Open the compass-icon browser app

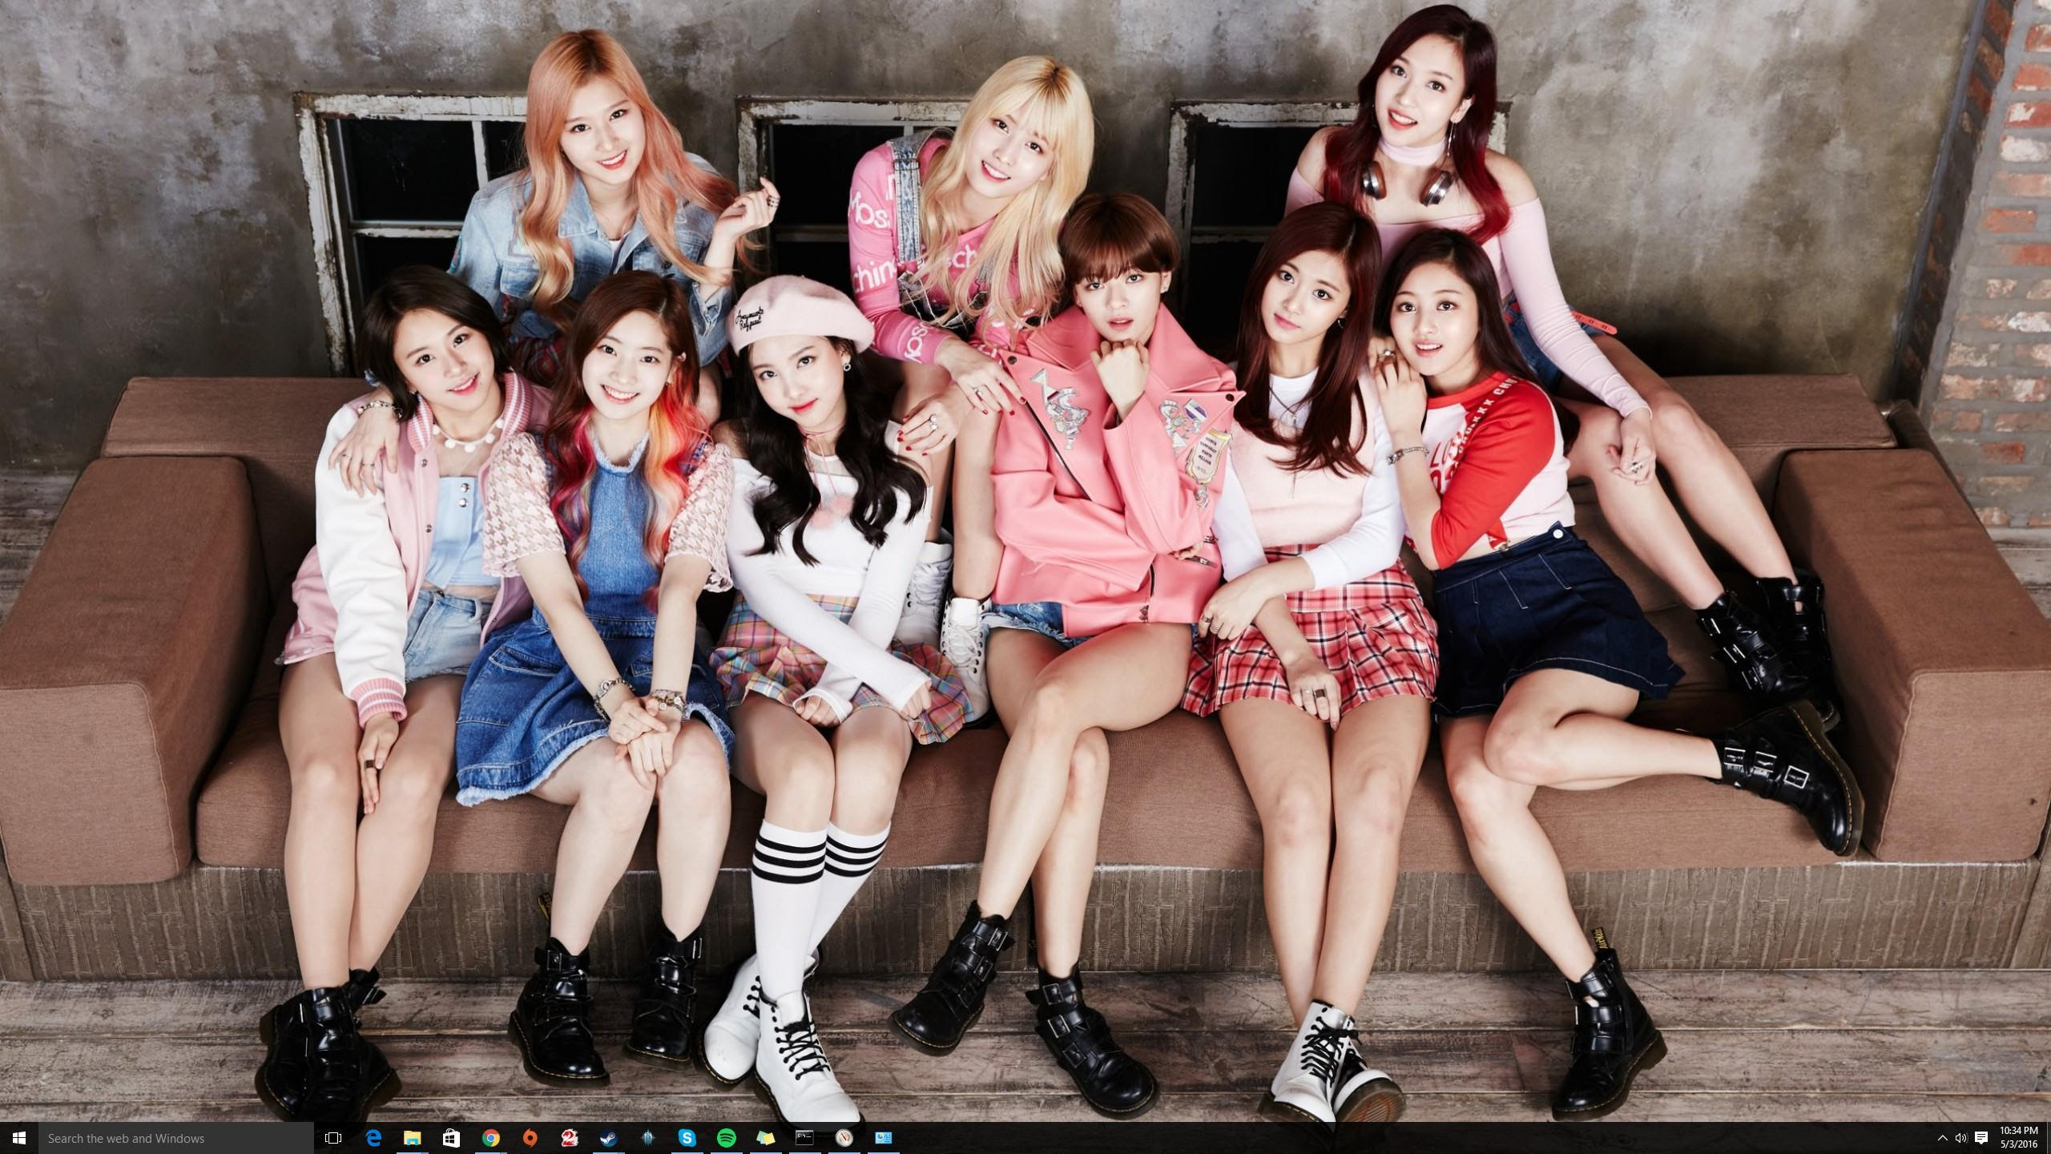point(845,1138)
